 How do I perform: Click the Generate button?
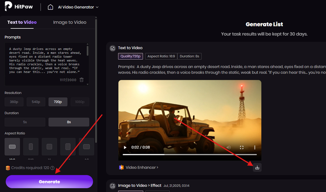tap(49, 182)
